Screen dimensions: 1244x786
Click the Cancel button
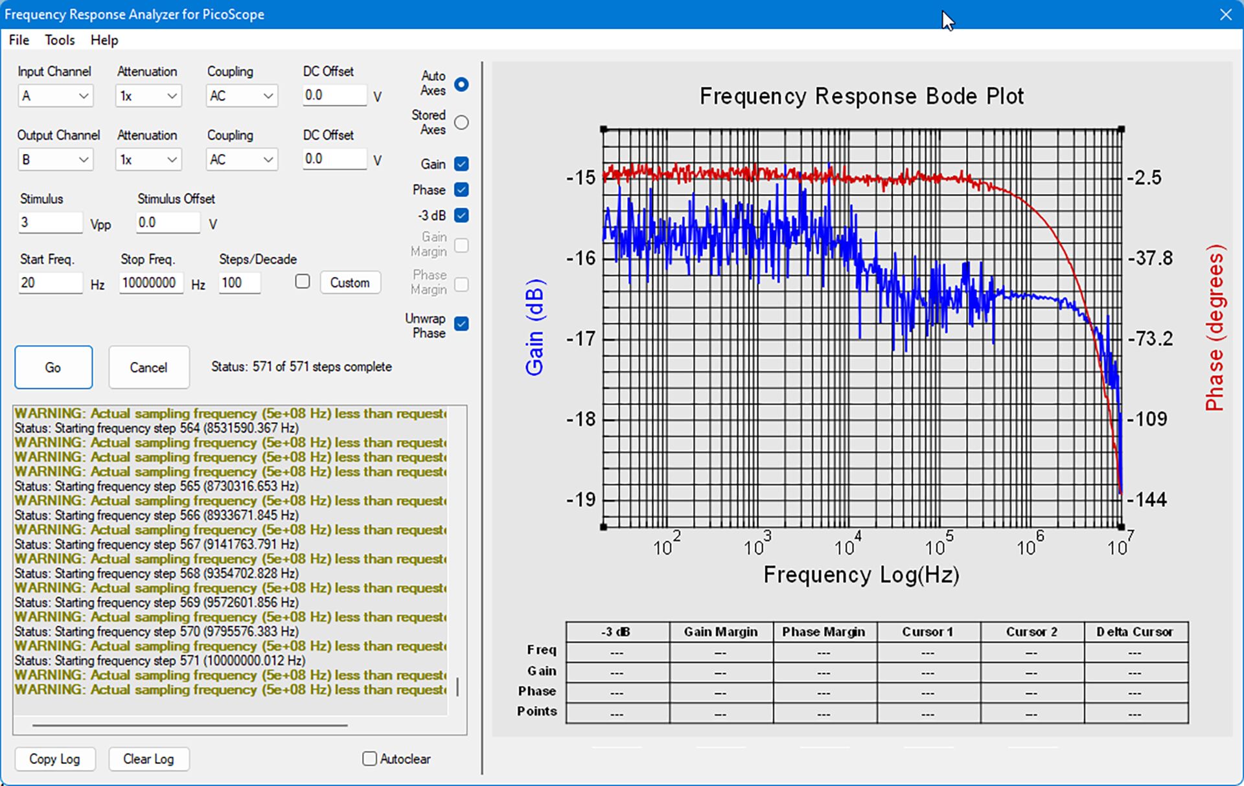(x=148, y=367)
